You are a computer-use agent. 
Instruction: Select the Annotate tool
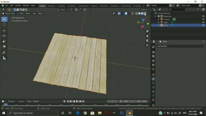point(4,53)
